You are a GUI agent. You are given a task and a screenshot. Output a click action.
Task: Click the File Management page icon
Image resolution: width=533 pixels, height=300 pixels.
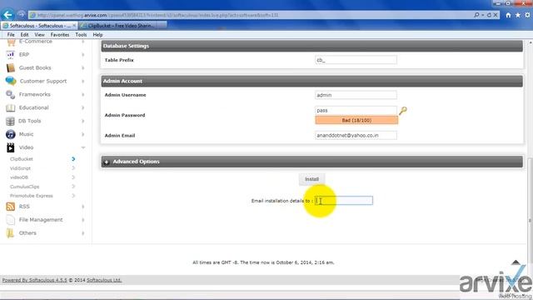pyautogui.click(x=11, y=220)
